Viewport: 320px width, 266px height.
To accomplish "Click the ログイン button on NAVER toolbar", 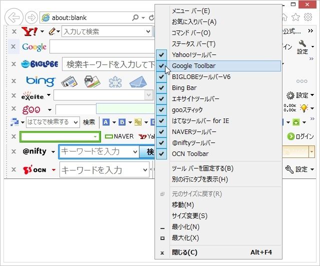I will [300, 136].
